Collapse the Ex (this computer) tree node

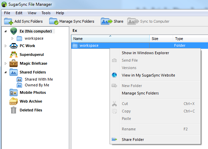pyautogui.click(x=5, y=31)
